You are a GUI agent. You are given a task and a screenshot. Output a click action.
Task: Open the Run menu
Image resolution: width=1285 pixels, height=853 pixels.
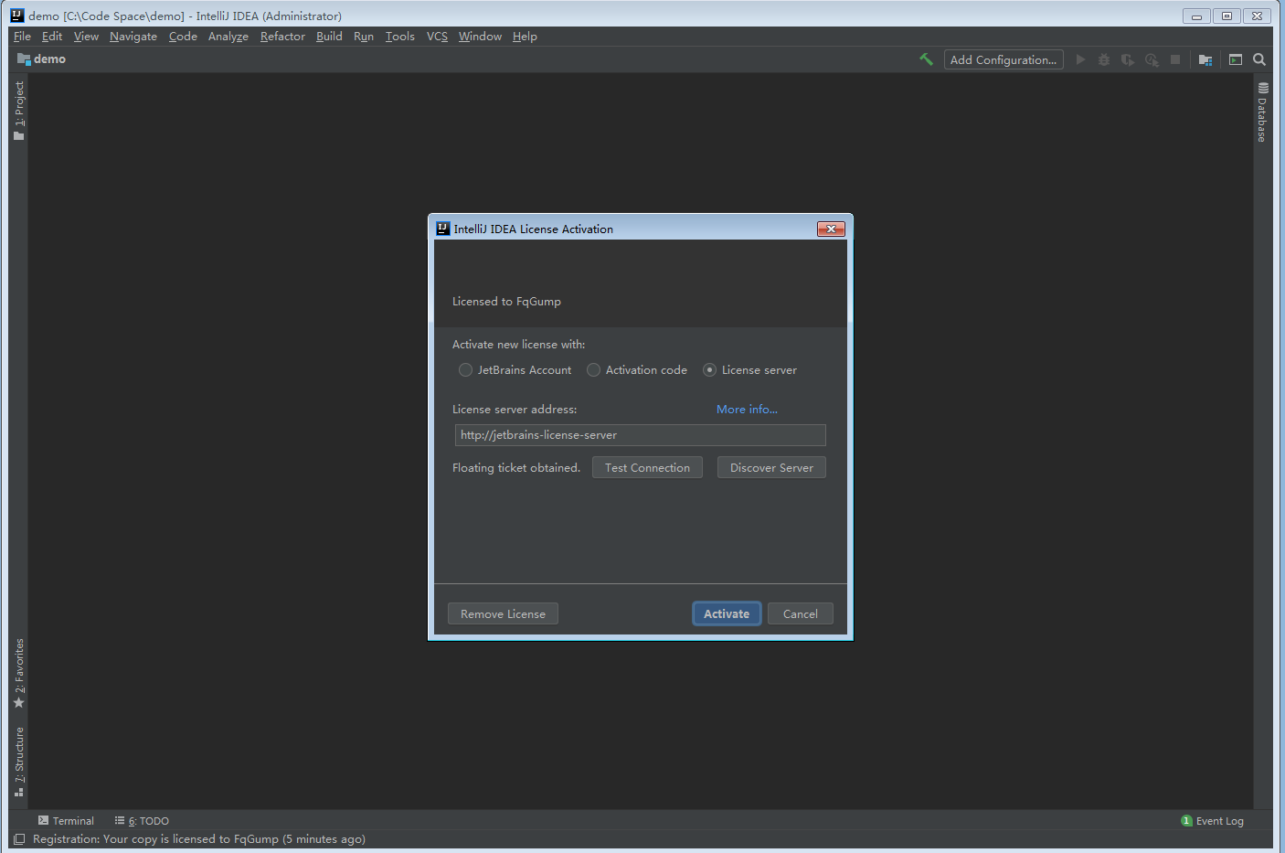pos(364,37)
